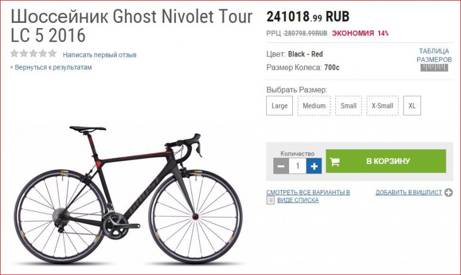Image resolution: width=461 pixels, height=275 pixels.
Task: Add bike to cart with В КОРЗИНУ
Action: [x=386, y=161]
